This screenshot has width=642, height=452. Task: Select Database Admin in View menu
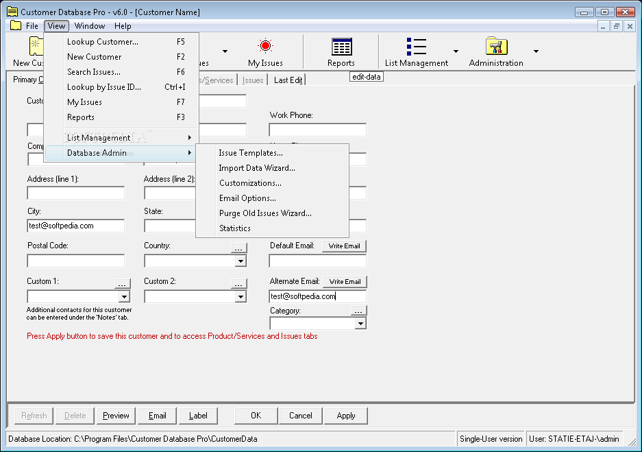coord(121,153)
